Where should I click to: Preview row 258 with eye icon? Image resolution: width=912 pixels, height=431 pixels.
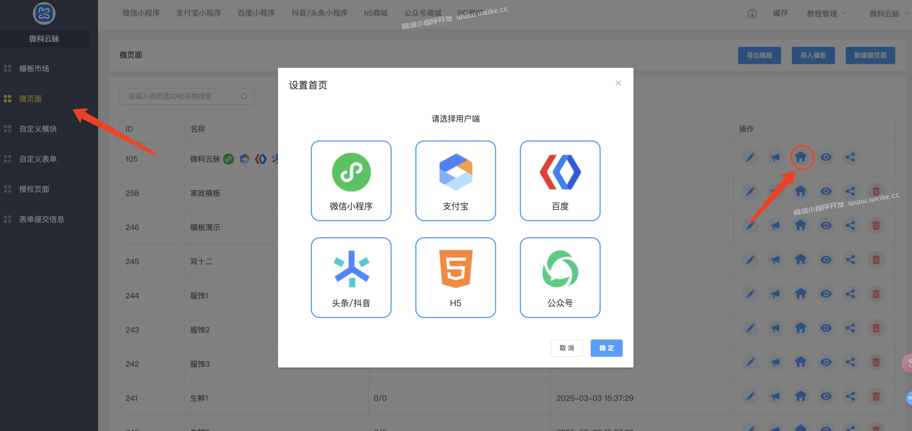click(826, 191)
